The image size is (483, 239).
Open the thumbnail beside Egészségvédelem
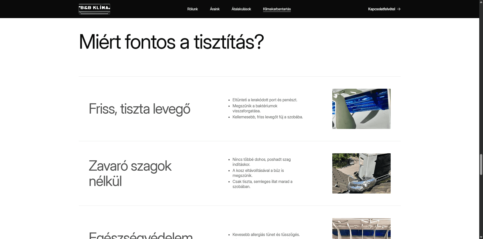pos(361,228)
